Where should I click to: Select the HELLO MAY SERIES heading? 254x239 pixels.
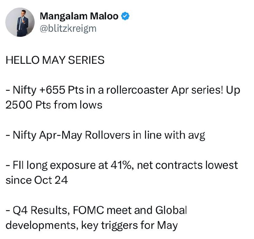point(55,60)
